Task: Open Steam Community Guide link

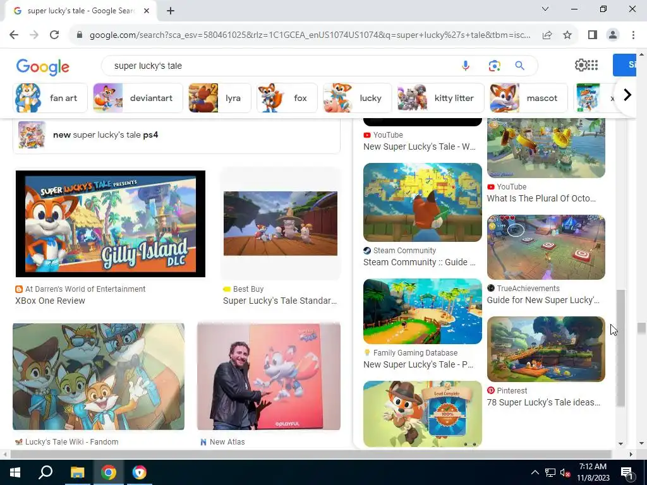Action: 420,262
